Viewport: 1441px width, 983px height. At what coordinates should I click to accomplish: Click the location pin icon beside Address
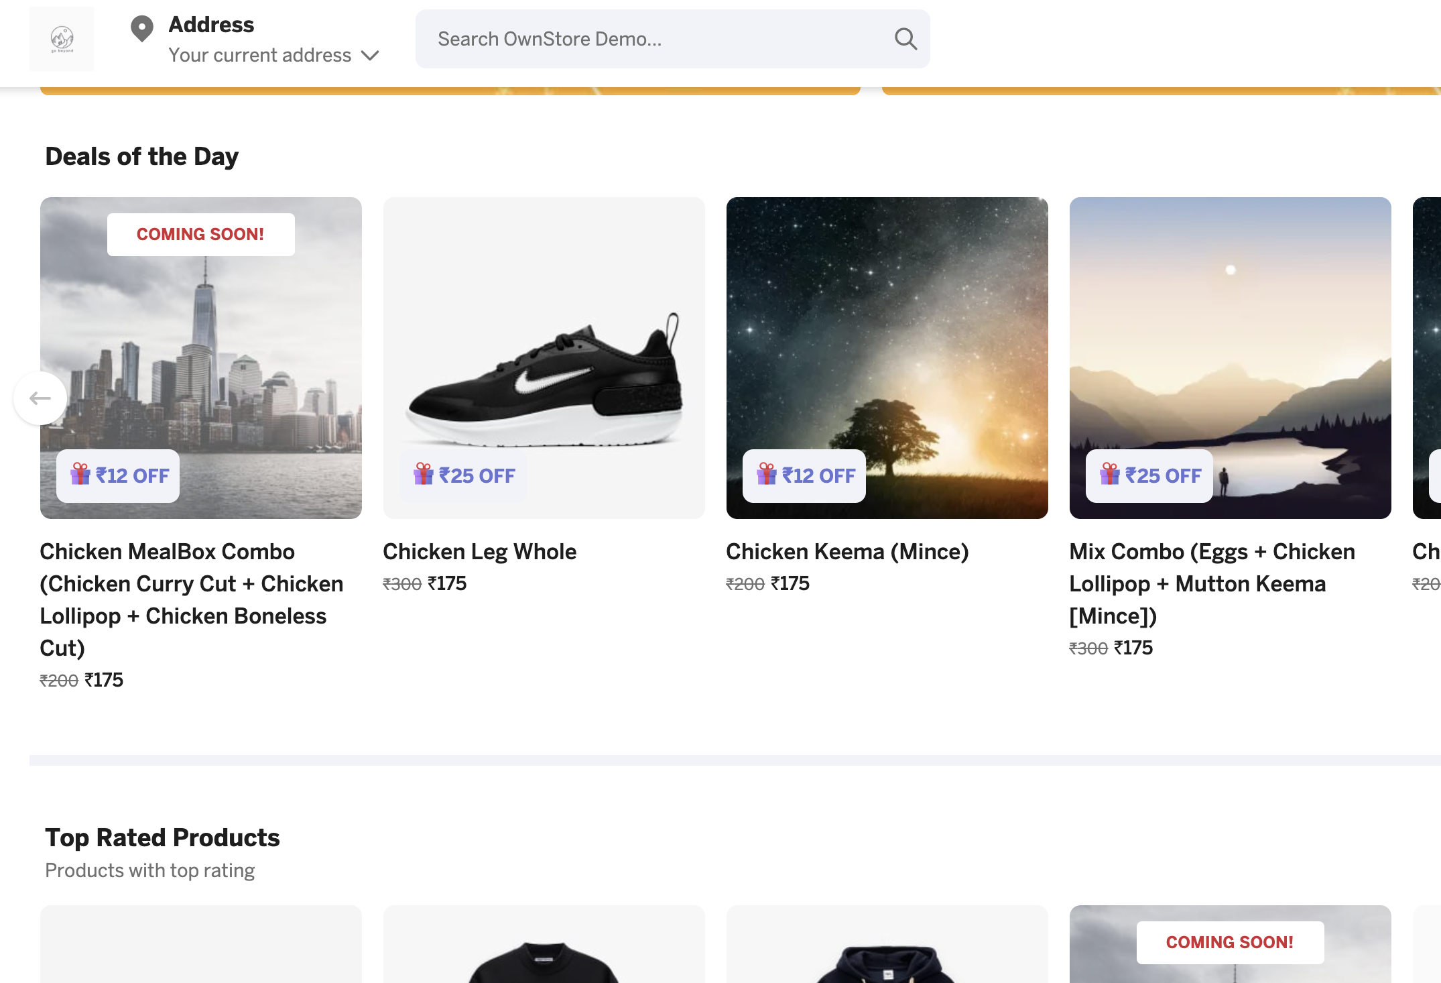click(x=141, y=29)
